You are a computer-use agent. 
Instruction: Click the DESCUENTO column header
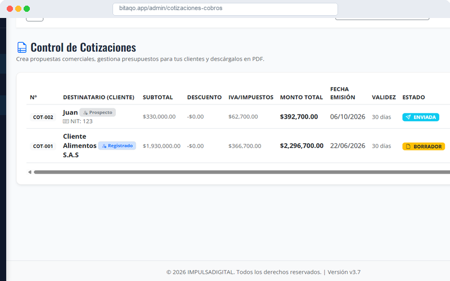(x=204, y=97)
